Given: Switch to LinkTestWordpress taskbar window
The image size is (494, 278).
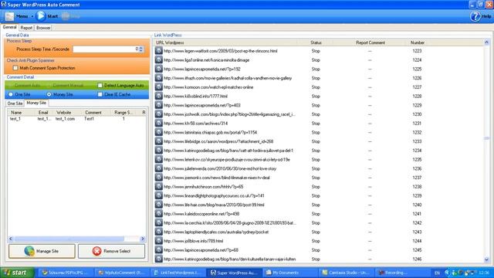Looking at the screenshot, I should coord(178,273).
